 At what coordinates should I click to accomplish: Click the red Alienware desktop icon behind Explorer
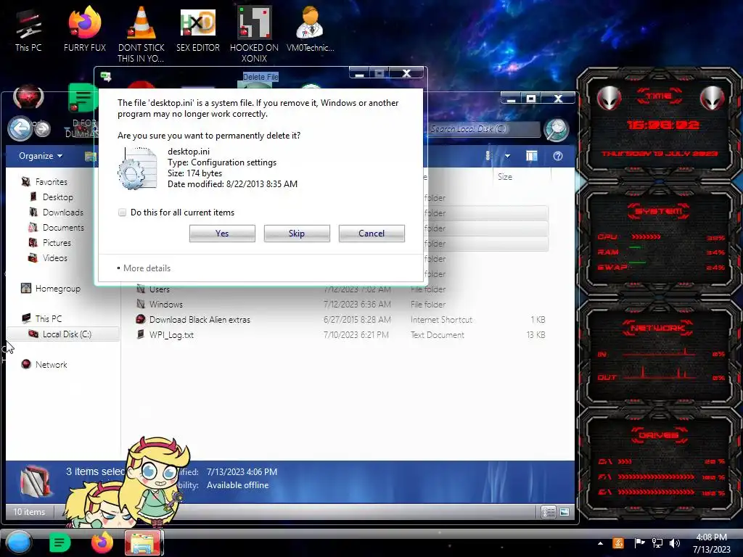pyautogui.click(x=28, y=97)
